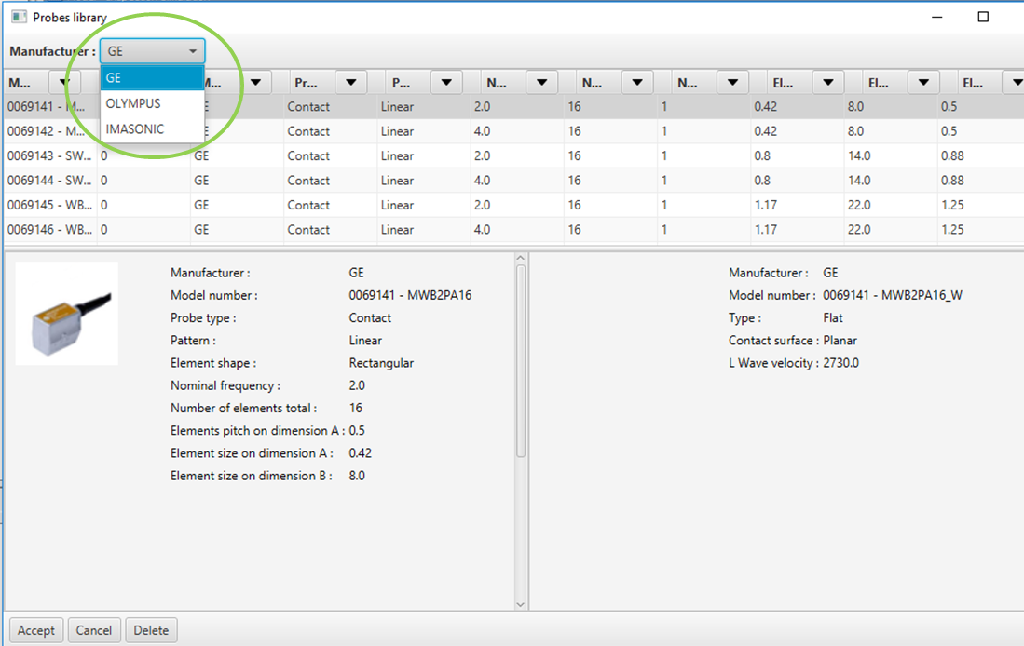The width and height of the screenshot is (1024, 646).
Task: Click the Probes library window icon
Action: point(18,17)
